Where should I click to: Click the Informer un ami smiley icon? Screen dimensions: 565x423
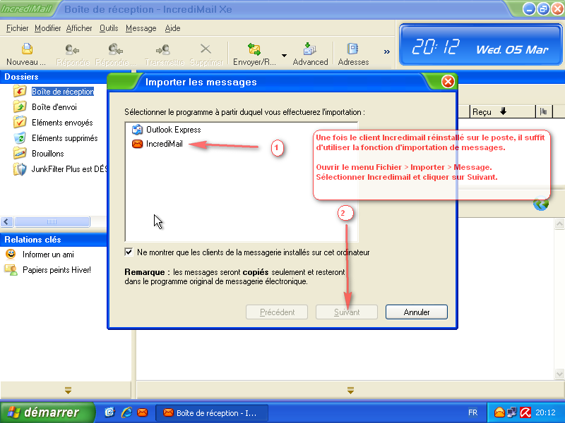point(11,255)
